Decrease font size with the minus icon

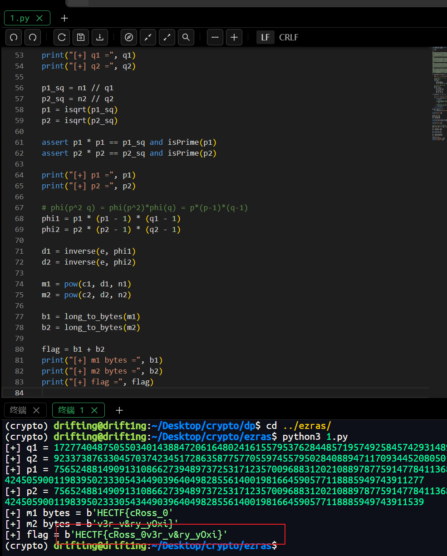215,37
